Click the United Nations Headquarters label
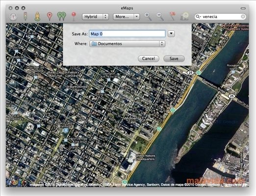The width and height of the screenshot is (256, 196). click(x=146, y=157)
